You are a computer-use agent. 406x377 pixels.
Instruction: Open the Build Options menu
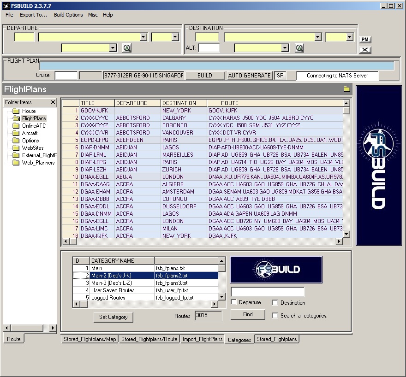(68, 15)
